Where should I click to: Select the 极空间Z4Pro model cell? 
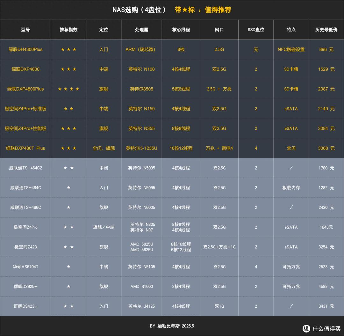[x=25, y=227]
